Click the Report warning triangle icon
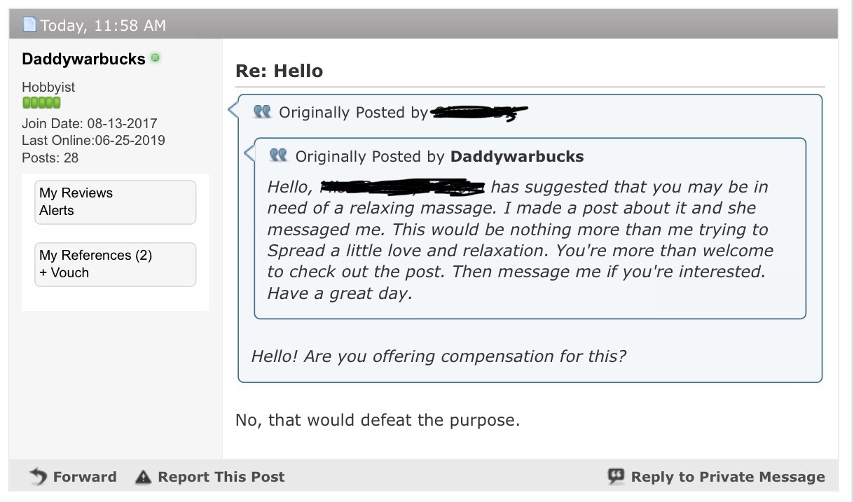This screenshot has height=502, width=854. (143, 477)
